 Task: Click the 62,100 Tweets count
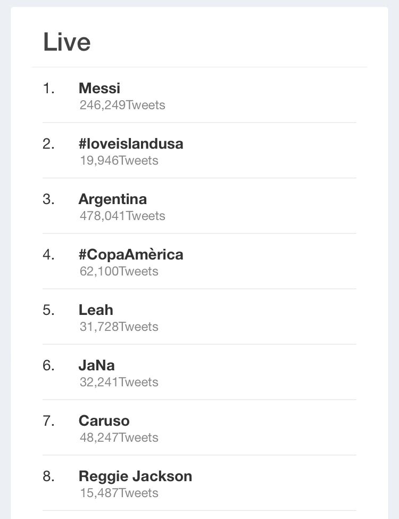[x=119, y=272]
